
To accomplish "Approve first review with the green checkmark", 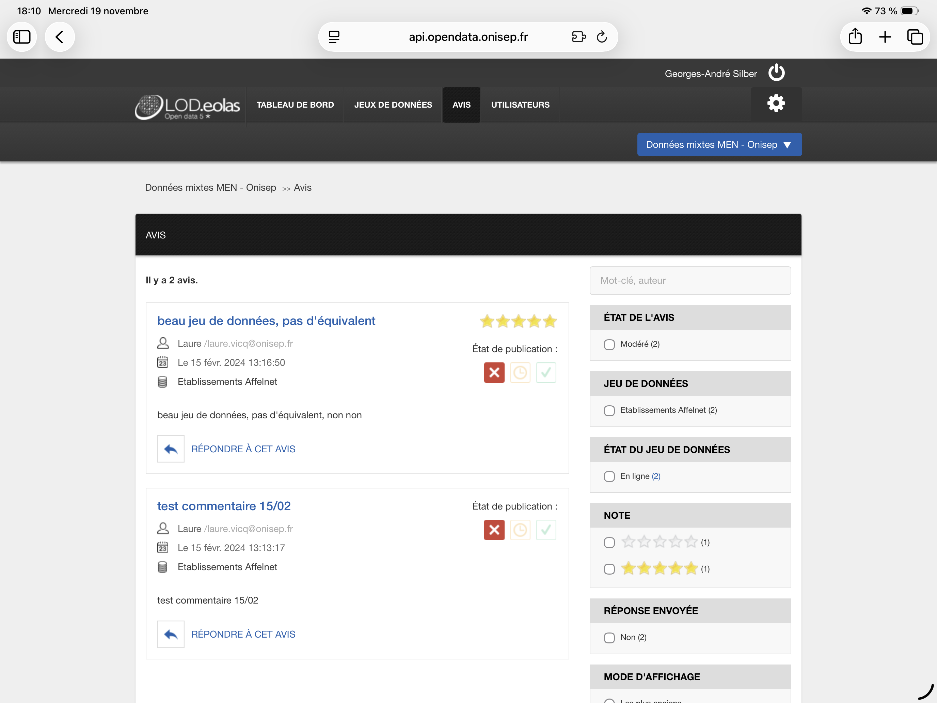I will pos(545,373).
